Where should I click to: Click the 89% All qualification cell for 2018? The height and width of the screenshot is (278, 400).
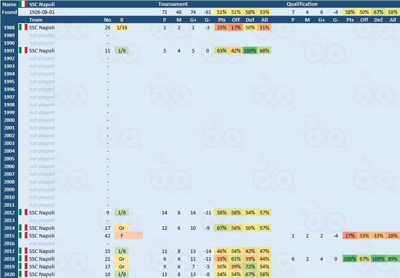pos(393,259)
